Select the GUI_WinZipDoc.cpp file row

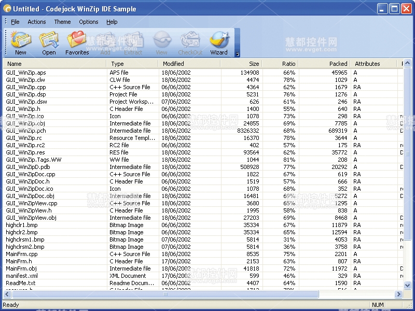(x=203, y=174)
